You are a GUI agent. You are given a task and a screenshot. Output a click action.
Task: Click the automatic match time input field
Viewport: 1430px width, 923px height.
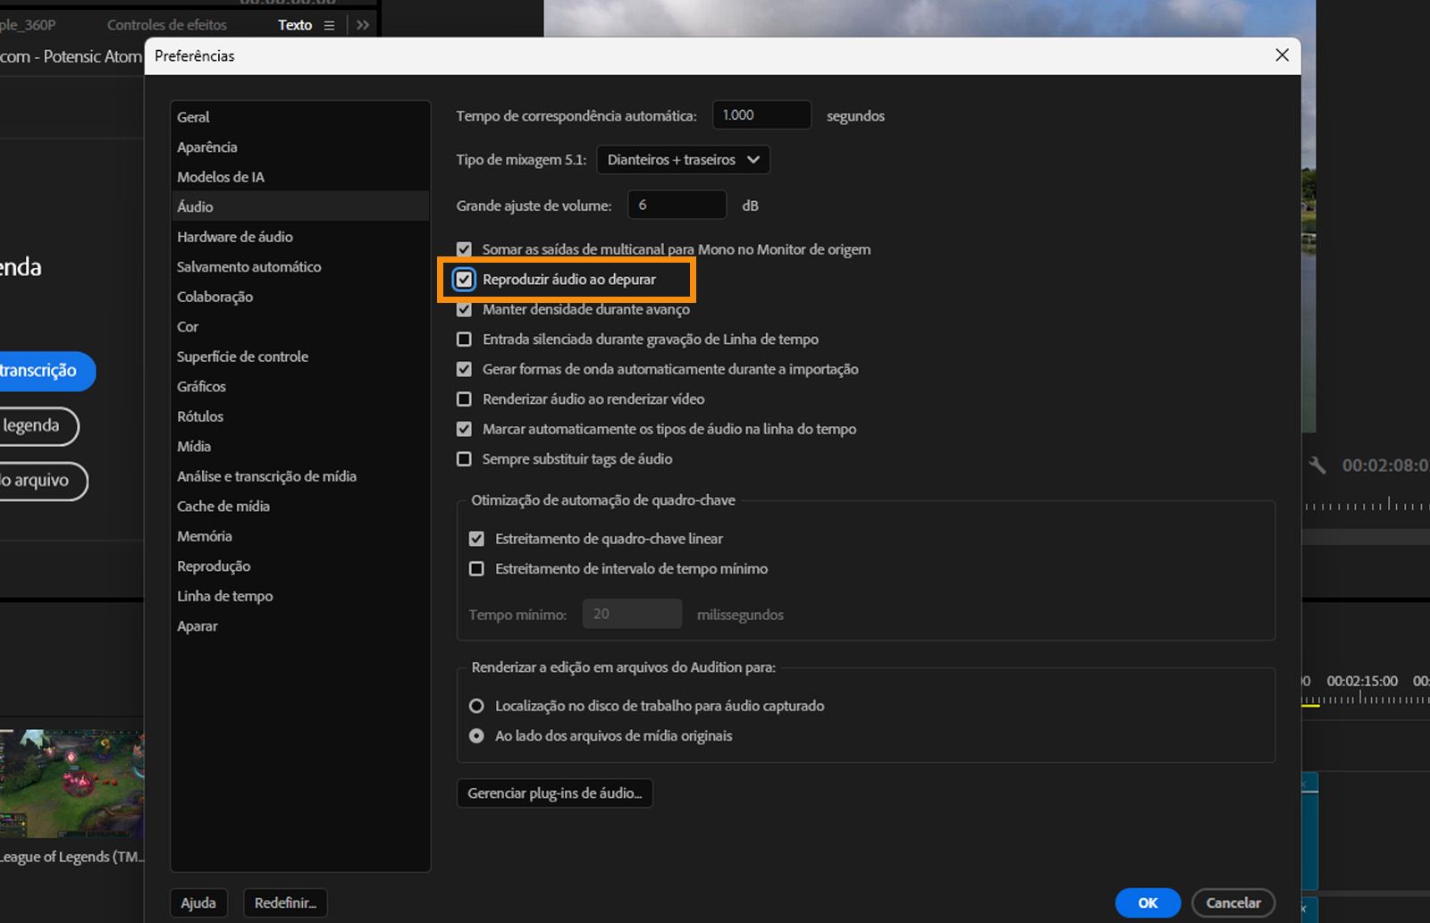pyautogui.click(x=761, y=114)
